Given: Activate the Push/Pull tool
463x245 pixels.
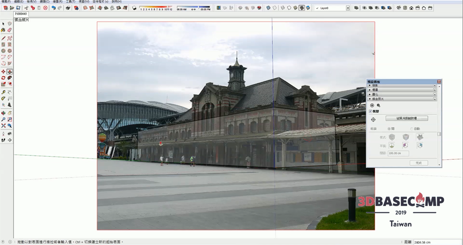Looking at the screenshot, I should click(10, 72).
